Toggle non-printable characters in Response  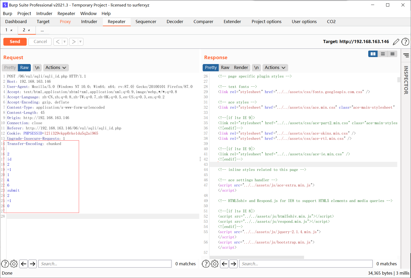click(256, 67)
